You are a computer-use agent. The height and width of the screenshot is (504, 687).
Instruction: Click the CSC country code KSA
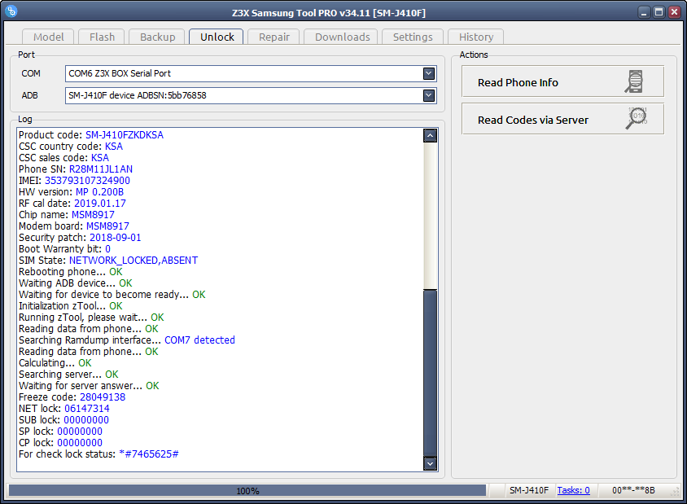click(x=114, y=147)
